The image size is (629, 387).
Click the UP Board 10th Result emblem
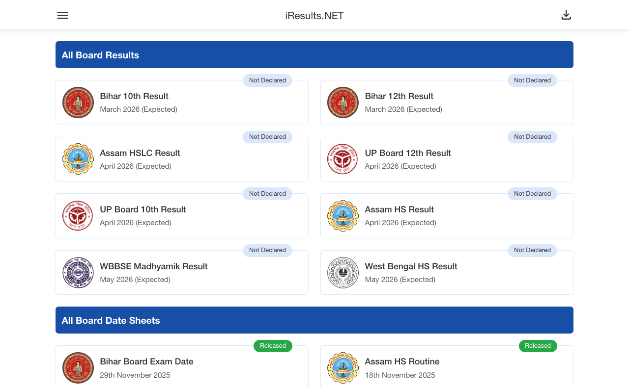tap(78, 215)
